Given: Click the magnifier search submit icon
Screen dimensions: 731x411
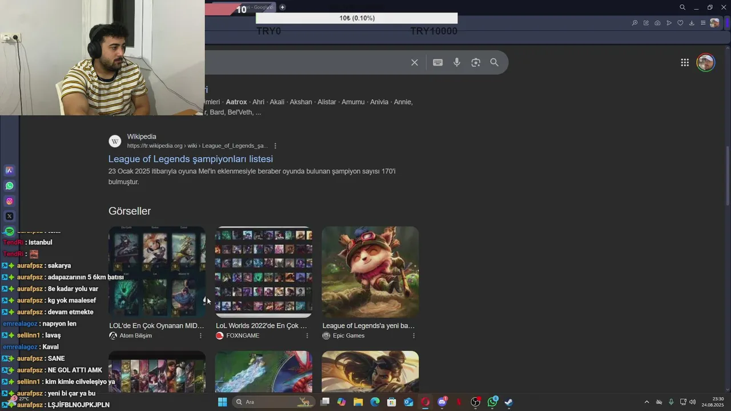Looking at the screenshot, I should [495, 62].
